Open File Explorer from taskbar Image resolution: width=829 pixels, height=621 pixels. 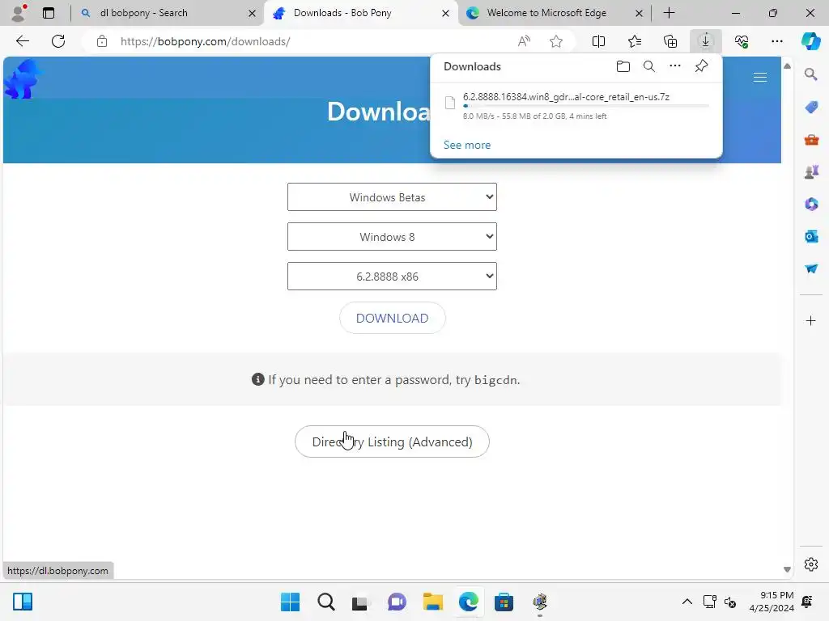432,602
